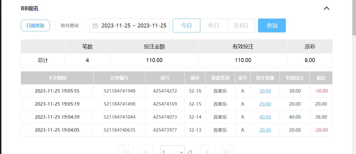Choose the 近8日 quick filter
Image resolution: width=356 pixels, height=154 pixels.
241,25
